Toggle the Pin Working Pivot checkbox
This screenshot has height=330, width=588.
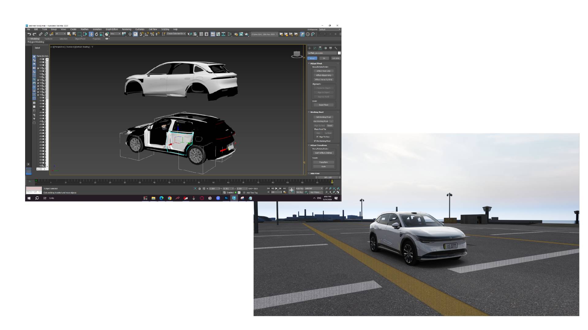(315, 141)
